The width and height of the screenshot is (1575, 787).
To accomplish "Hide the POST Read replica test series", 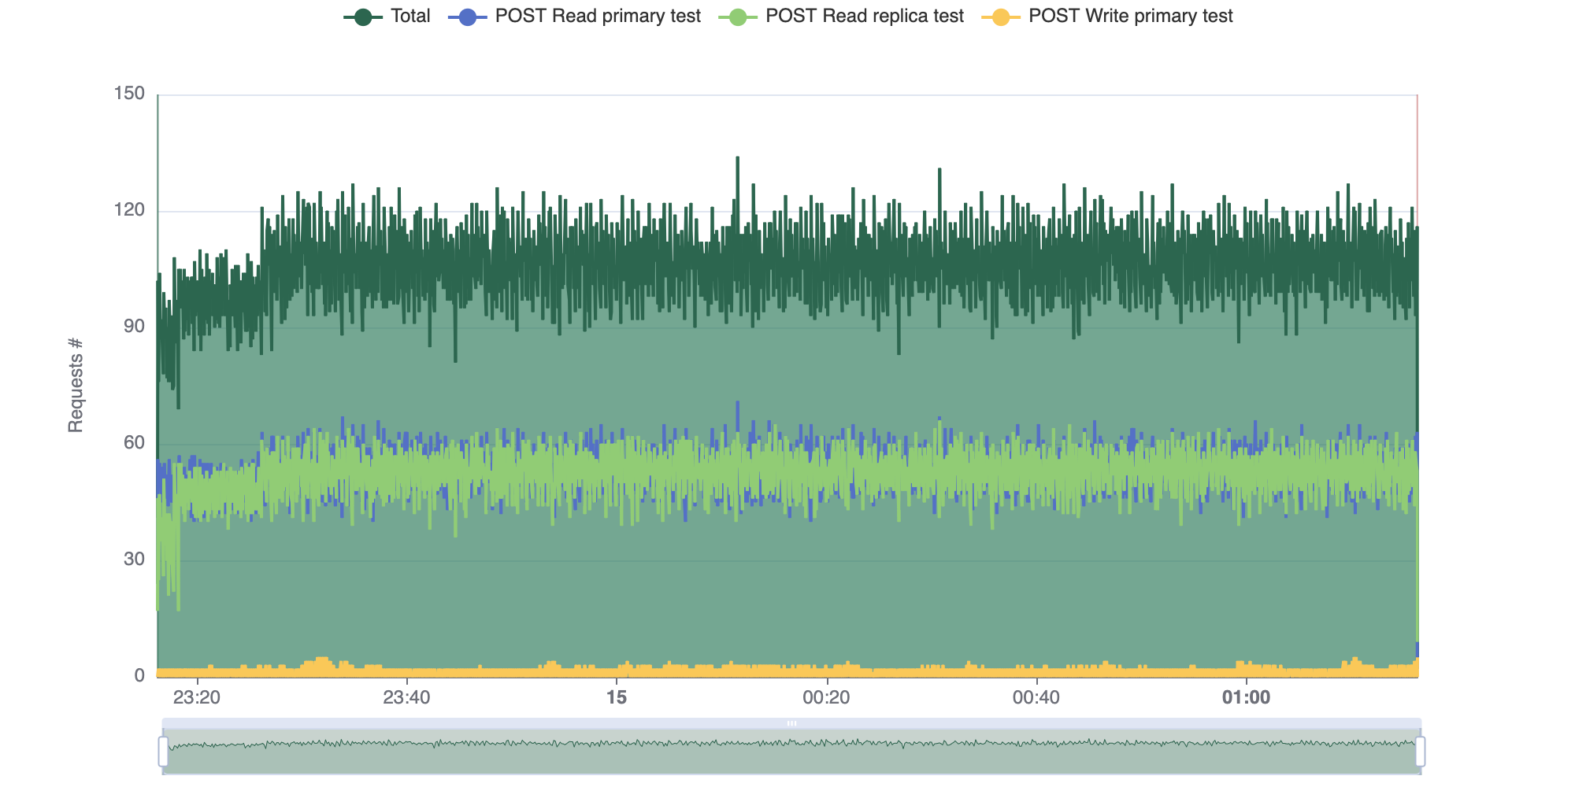I will (x=864, y=15).
